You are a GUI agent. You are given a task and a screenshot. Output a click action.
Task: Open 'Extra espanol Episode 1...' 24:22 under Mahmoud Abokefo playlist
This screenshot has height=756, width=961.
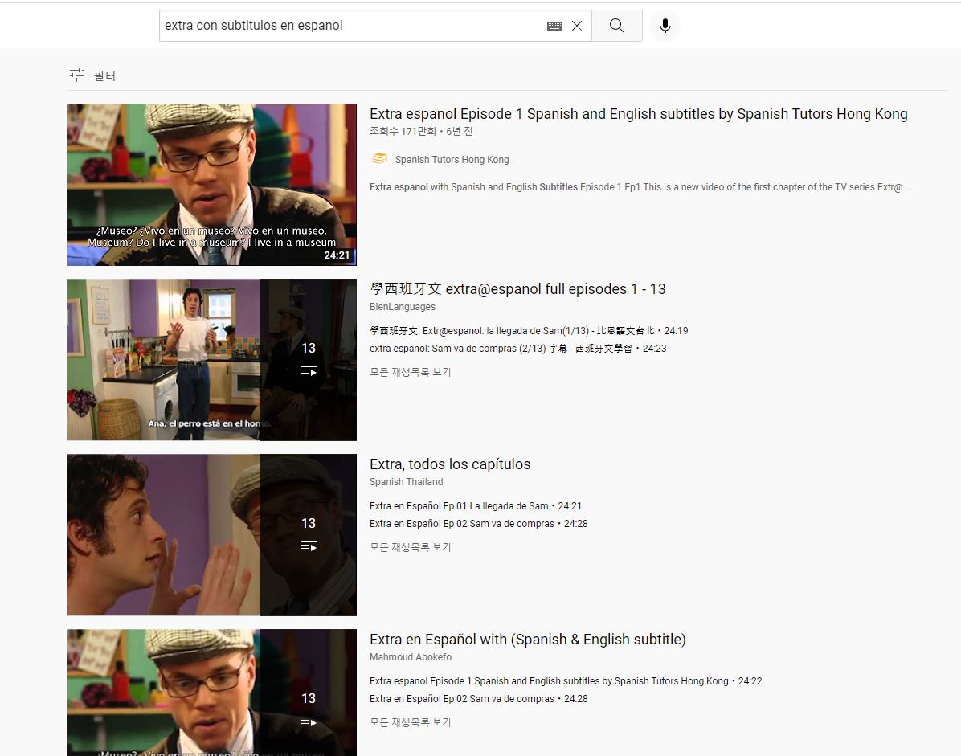[x=566, y=681]
